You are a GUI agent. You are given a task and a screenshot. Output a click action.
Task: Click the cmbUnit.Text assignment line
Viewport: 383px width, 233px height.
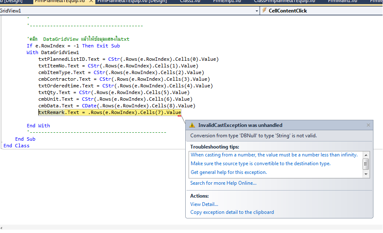pos(115,99)
